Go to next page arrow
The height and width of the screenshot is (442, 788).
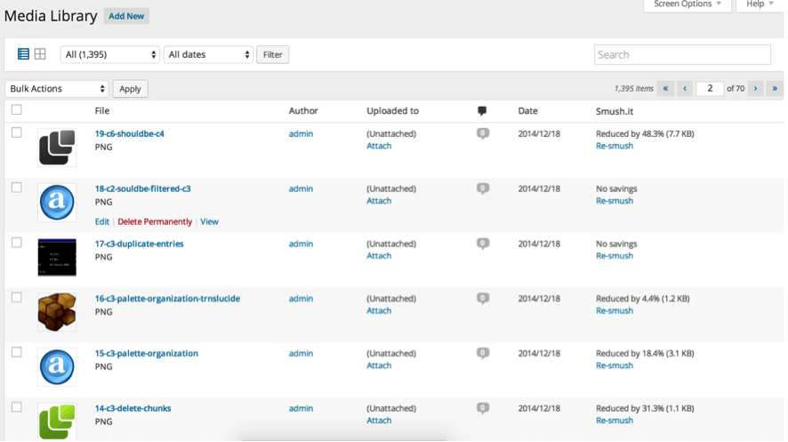(x=755, y=88)
